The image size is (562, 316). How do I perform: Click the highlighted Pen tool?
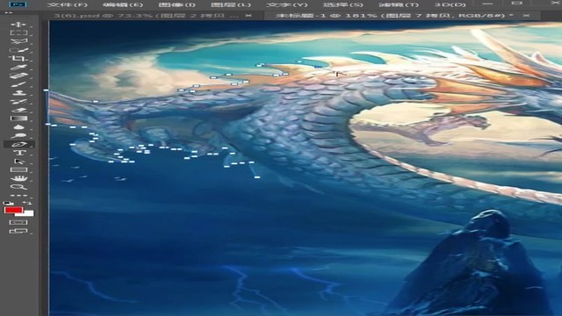[19, 144]
